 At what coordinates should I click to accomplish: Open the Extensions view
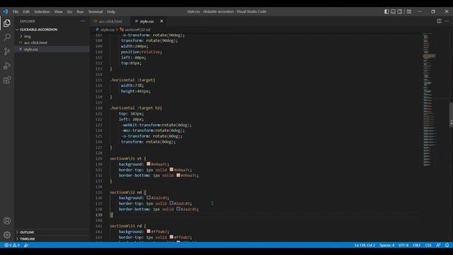click(x=7, y=80)
